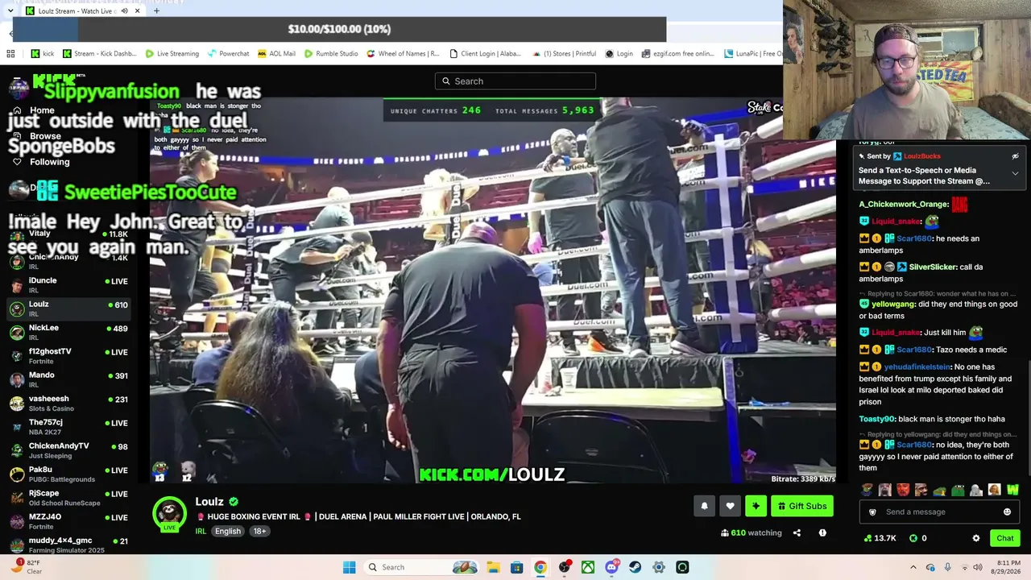1031x580 pixels.
Task: Open Steam from the taskbar
Action: [x=636, y=567]
